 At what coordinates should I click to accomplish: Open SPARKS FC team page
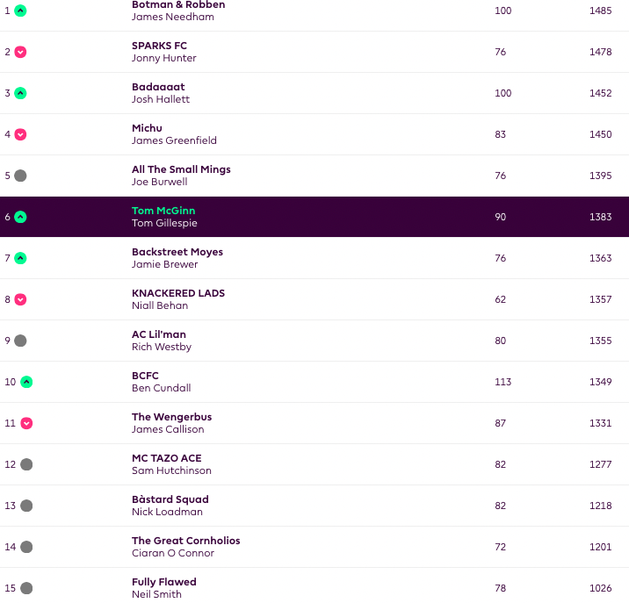click(x=159, y=46)
